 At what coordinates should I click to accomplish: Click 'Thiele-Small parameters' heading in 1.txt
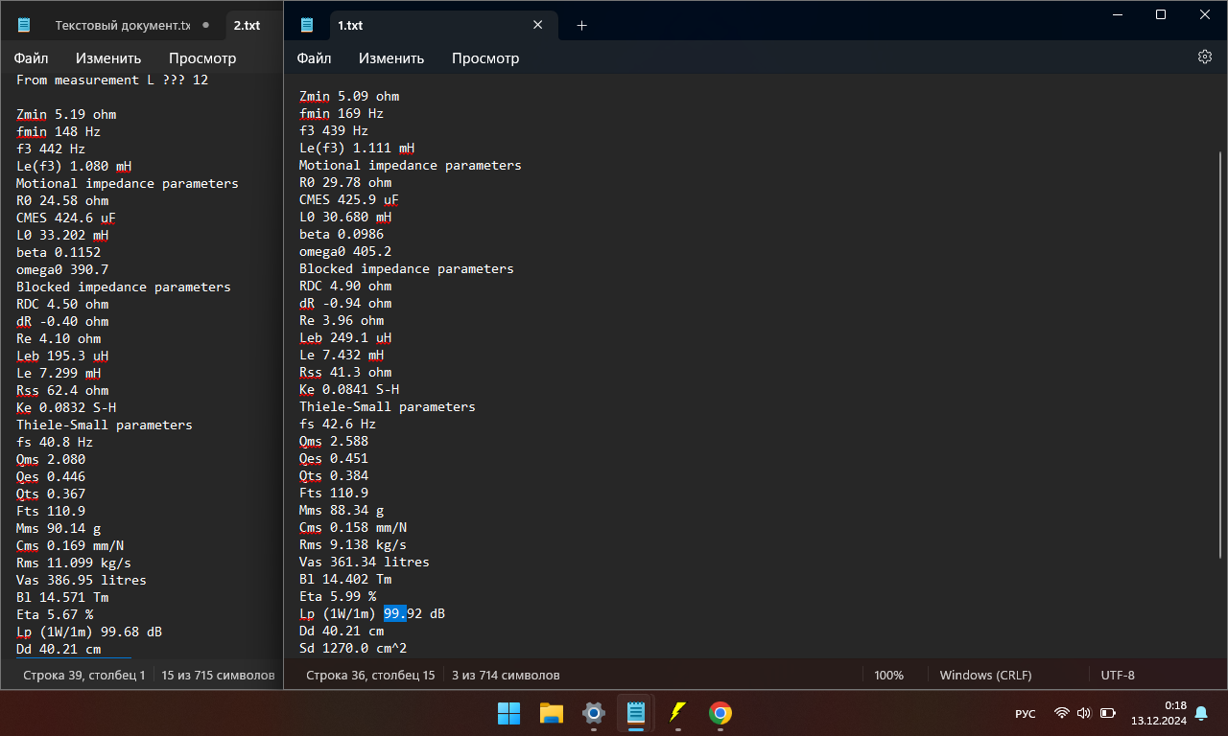(388, 406)
